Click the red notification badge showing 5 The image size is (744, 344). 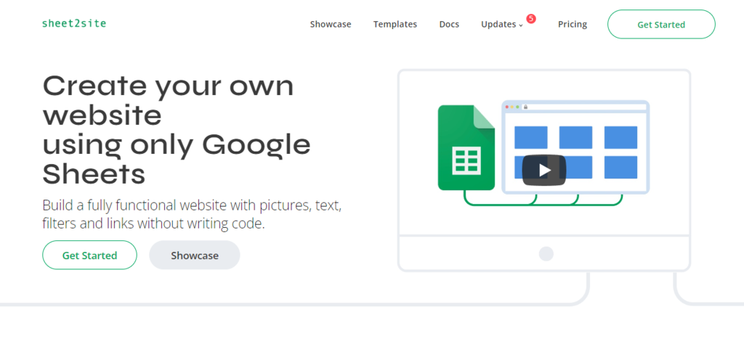(531, 19)
